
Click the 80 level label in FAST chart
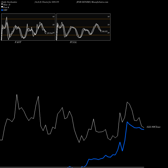click(x=53, y=16)
